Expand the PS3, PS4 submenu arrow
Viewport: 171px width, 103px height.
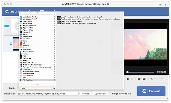(x=55, y=58)
